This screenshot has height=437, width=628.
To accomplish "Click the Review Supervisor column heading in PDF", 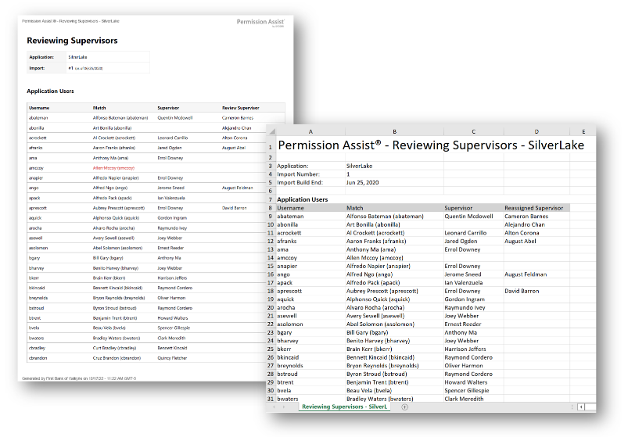I will pyautogui.click(x=240, y=107).
